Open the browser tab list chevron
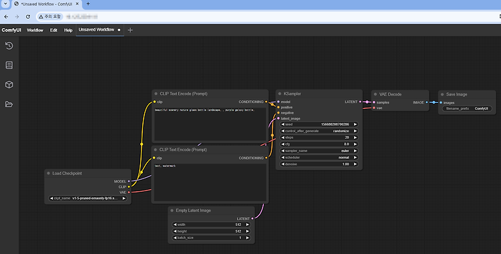 pos(5,4)
